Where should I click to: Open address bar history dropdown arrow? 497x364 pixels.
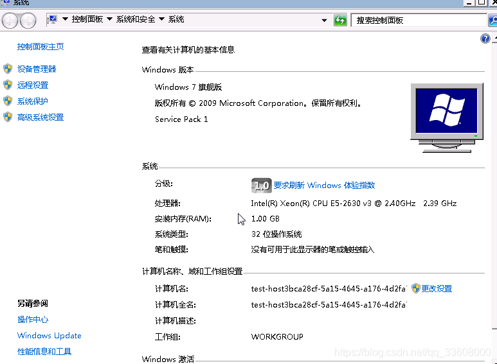tap(324, 21)
